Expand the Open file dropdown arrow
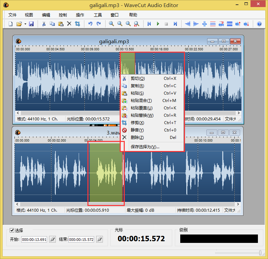268x259 pixels. point(25,24)
